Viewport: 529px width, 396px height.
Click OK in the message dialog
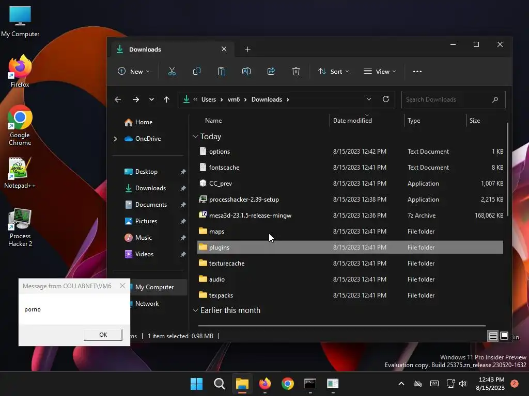coord(103,335)
